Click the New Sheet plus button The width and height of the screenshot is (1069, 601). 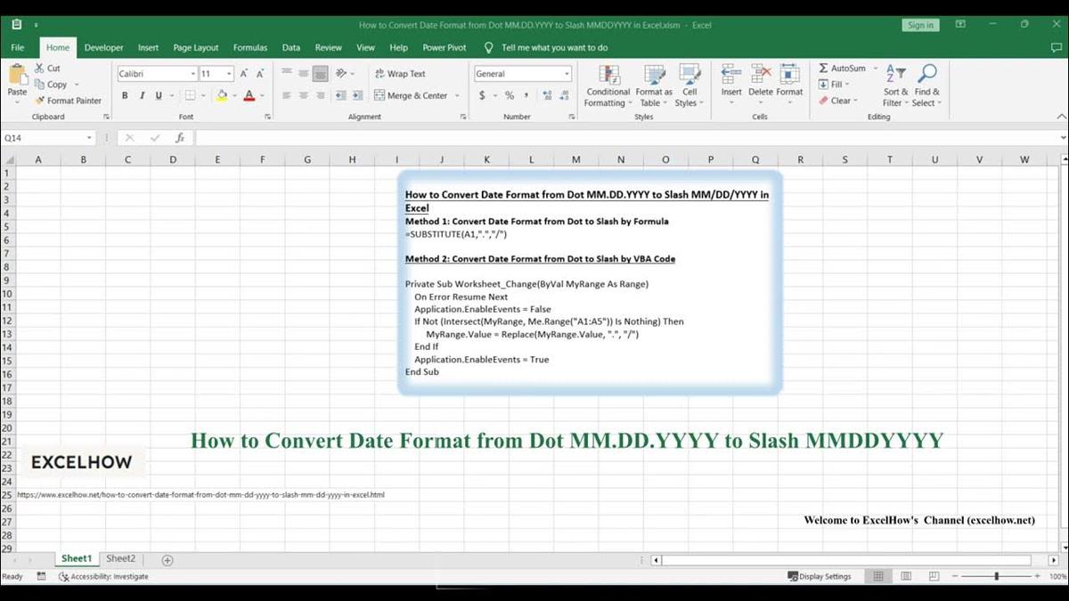167,558
